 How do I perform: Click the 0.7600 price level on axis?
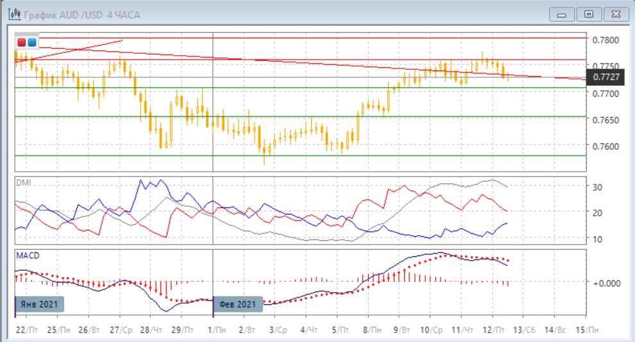click(x=605, y=147)
